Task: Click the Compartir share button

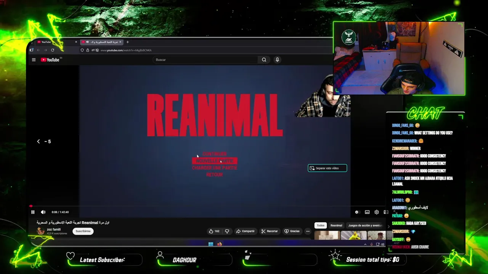Action: click(245, 231)
